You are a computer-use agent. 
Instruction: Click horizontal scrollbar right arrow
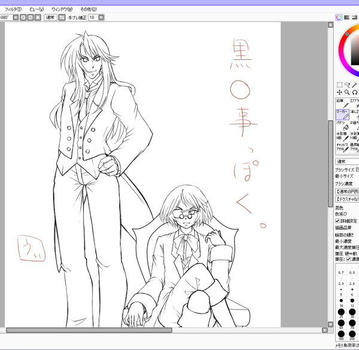pyautogui.click(x=325, y=330)
